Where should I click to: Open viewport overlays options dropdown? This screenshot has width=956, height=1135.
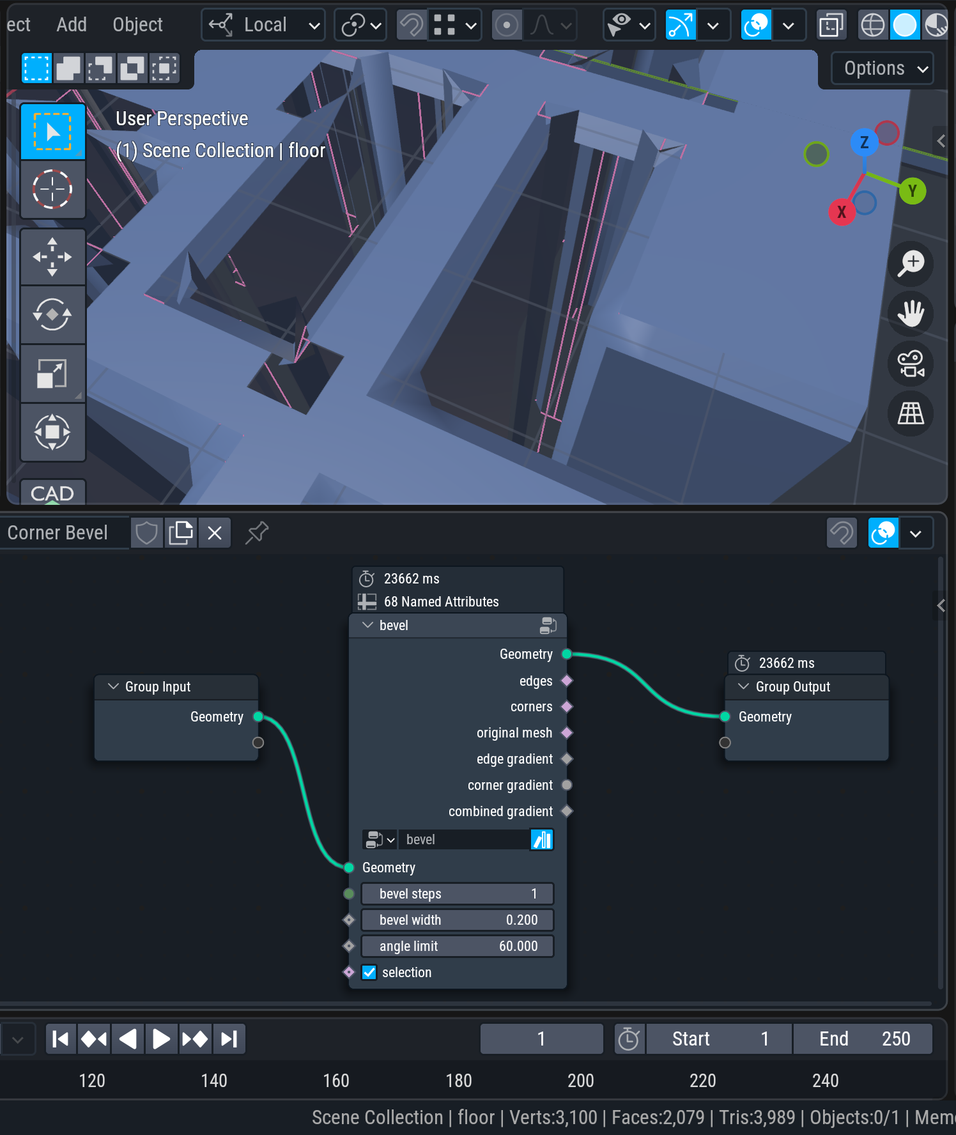pos(789,26)
